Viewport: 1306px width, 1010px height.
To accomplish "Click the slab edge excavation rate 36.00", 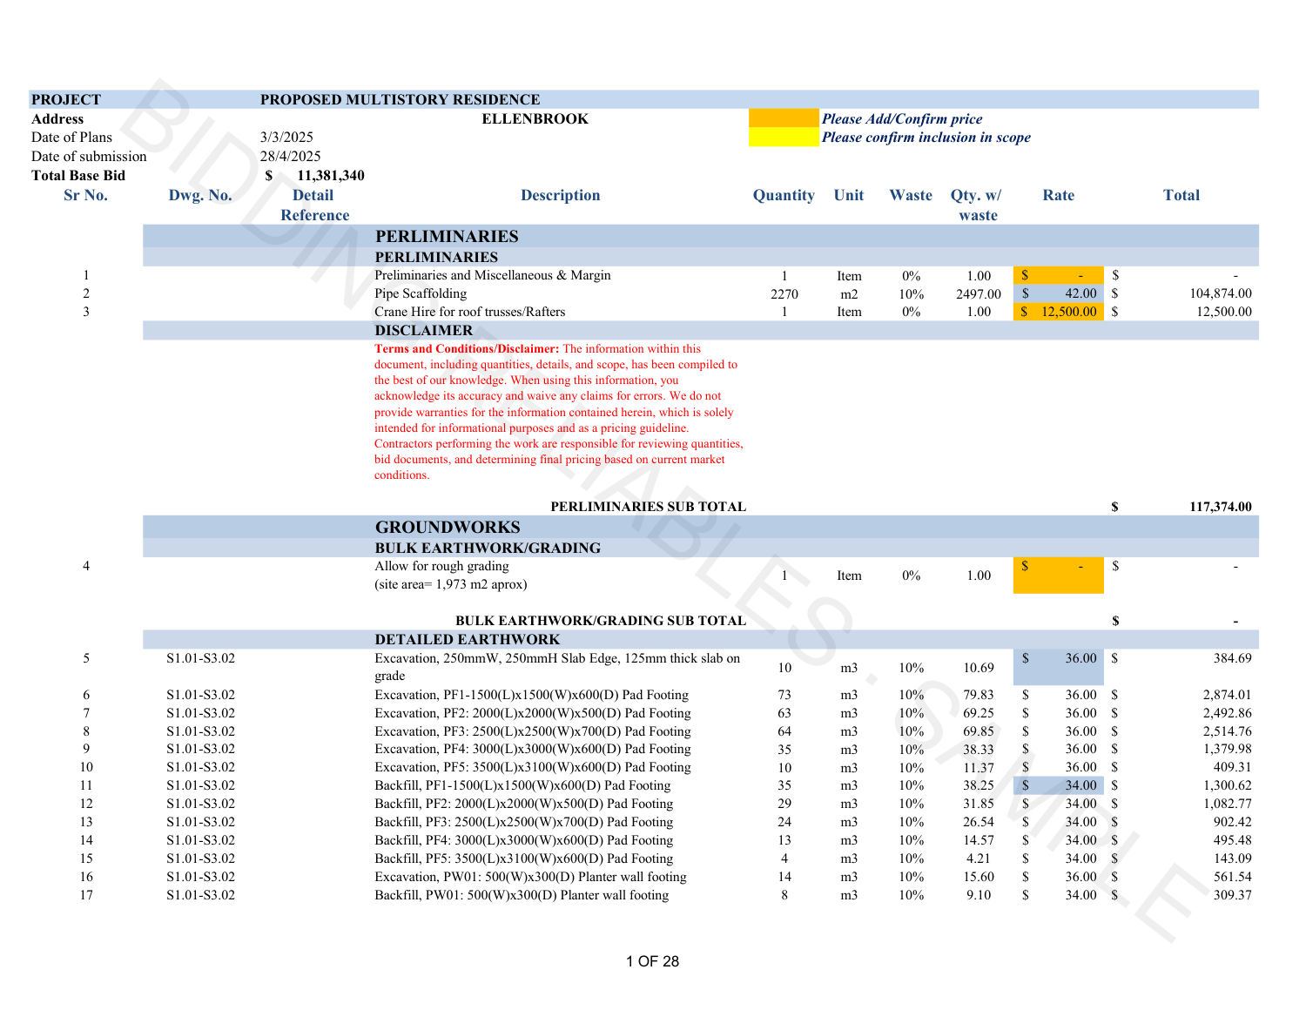I will 1058,667.
